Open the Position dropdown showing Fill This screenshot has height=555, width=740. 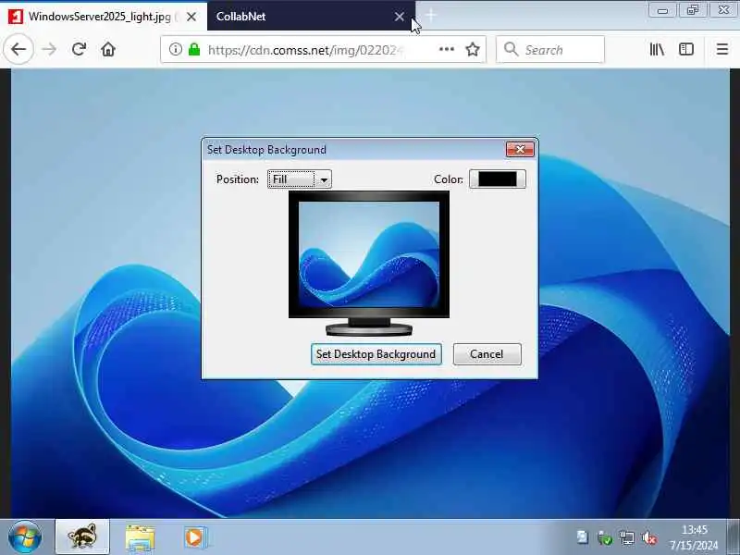[x=299, y=179]
